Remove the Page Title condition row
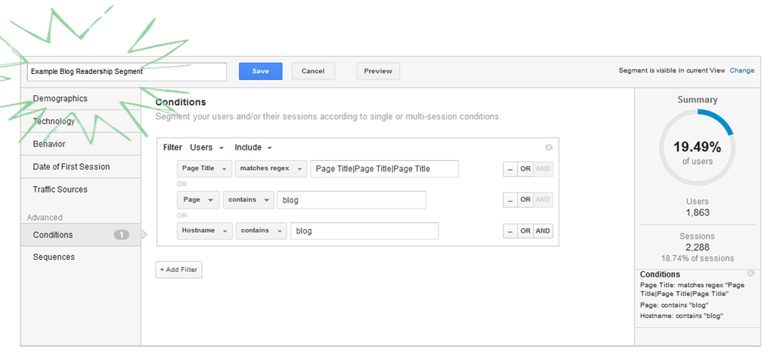The width and height of the screenshot is (768, 352). (x=510, y=169)
